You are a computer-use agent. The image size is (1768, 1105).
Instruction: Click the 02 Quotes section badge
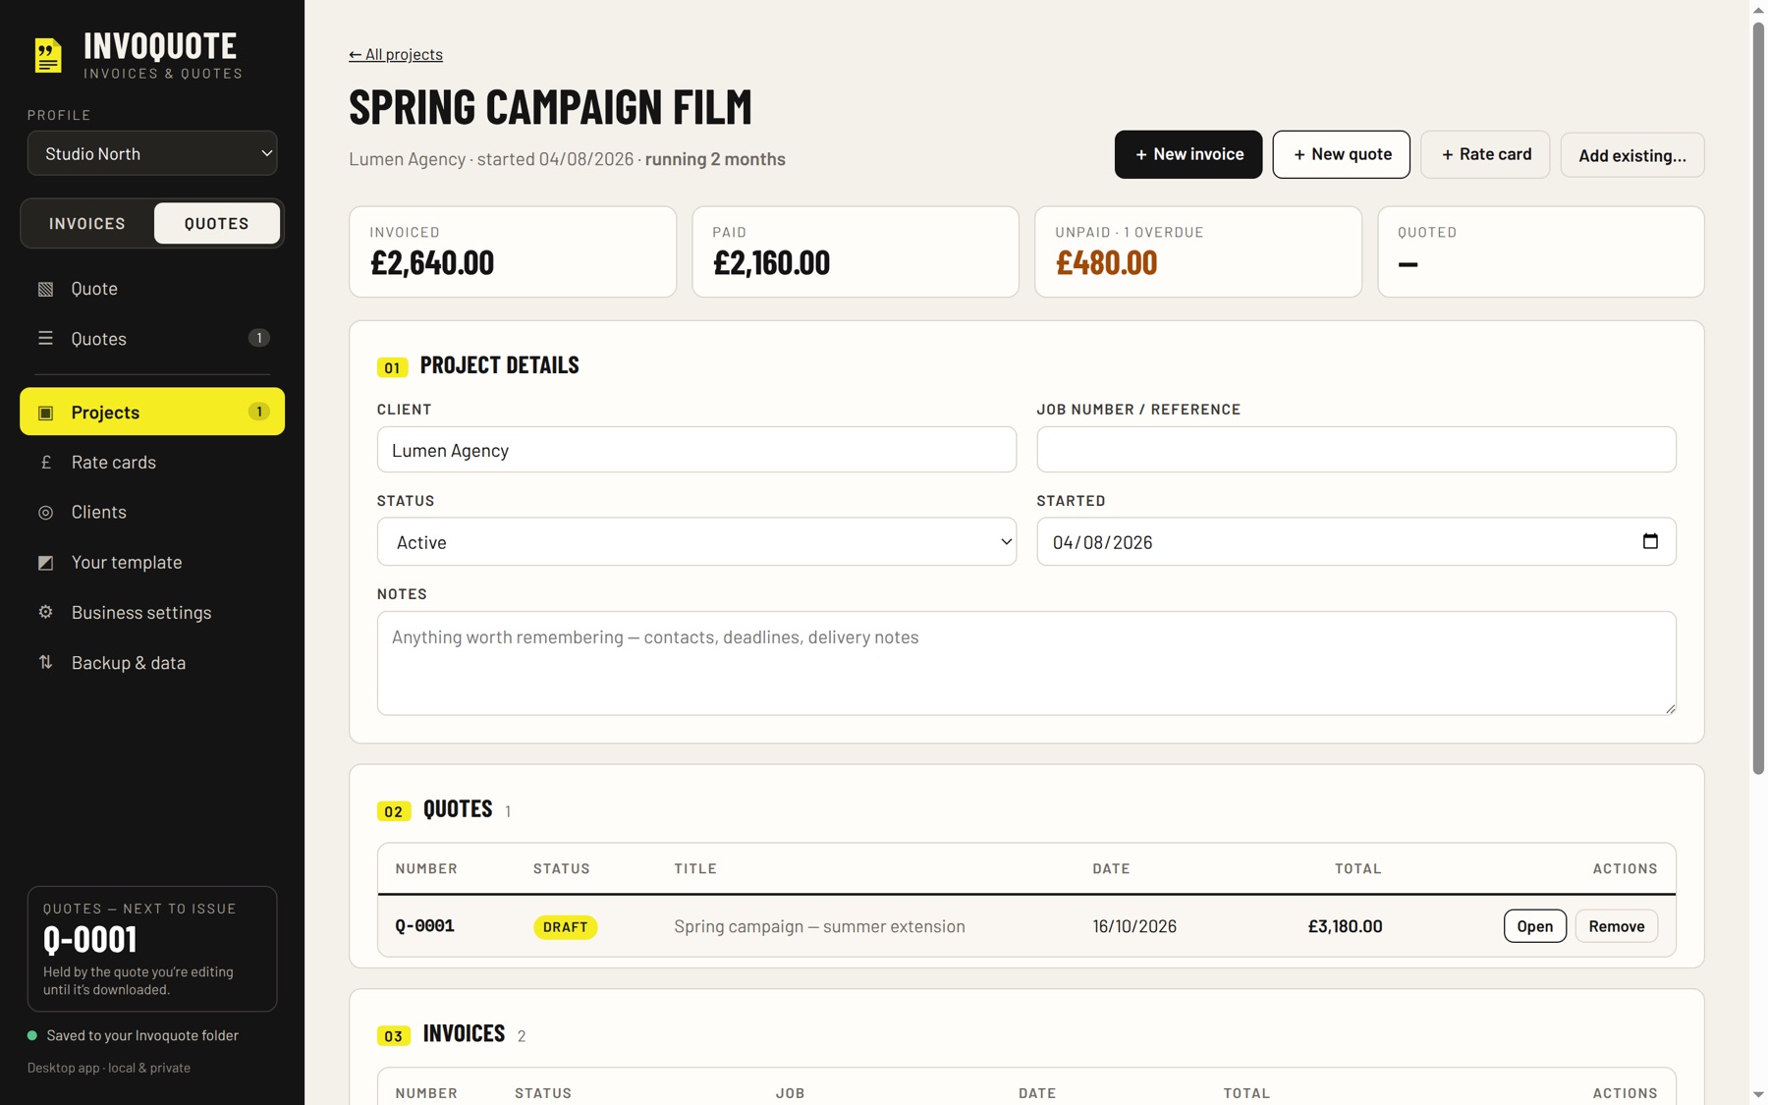click(x=394, y=811)
